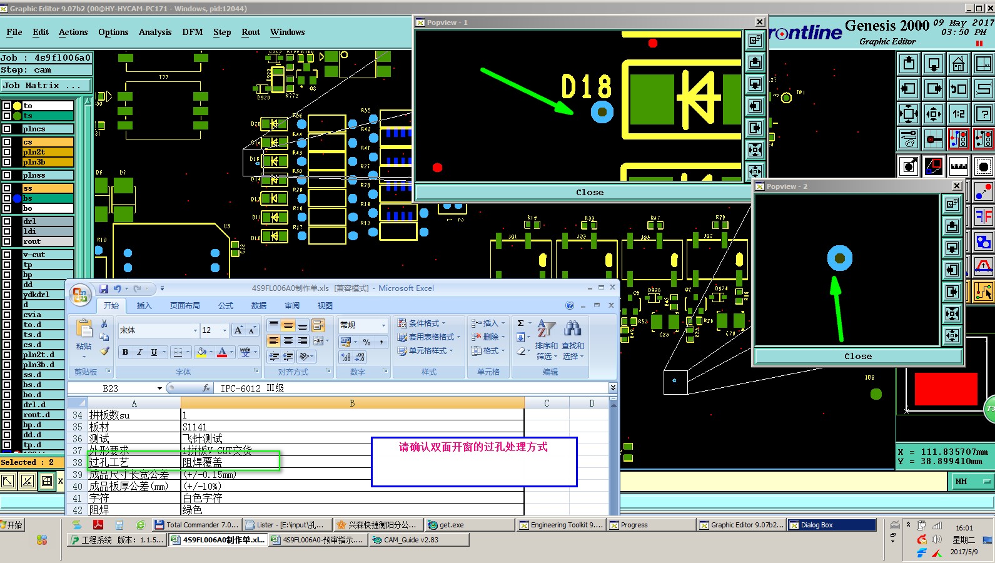Click the Cut scissors icon in Excel
This screenshot has width=995, height=563.
pyautogui.click(x=104, y=323)
